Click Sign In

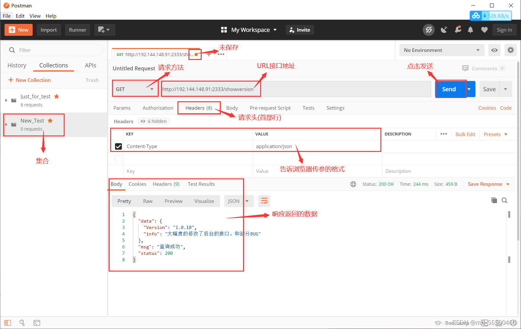(x=505, y=30)
